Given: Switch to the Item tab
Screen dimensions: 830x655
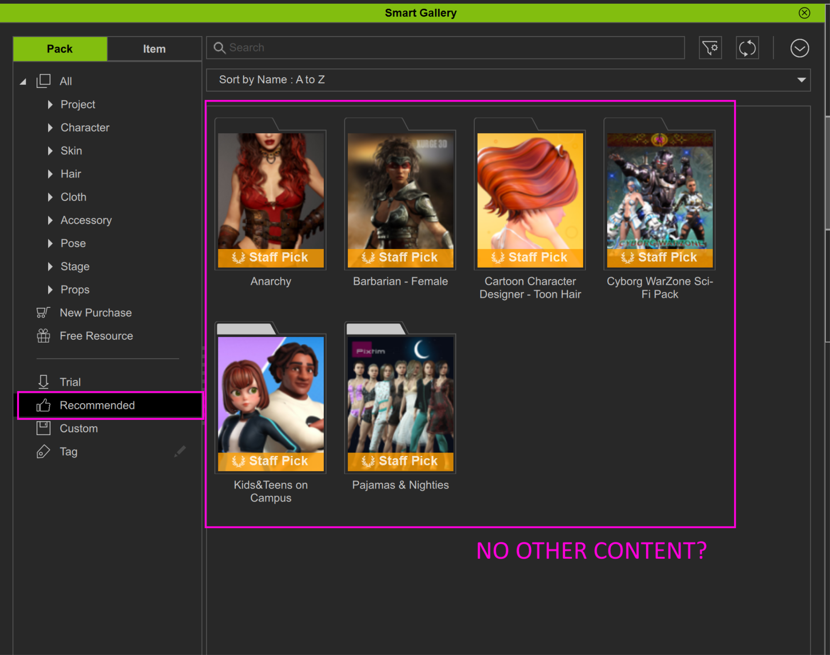Looking at the screenshot, I should click(x=154, y=49).
